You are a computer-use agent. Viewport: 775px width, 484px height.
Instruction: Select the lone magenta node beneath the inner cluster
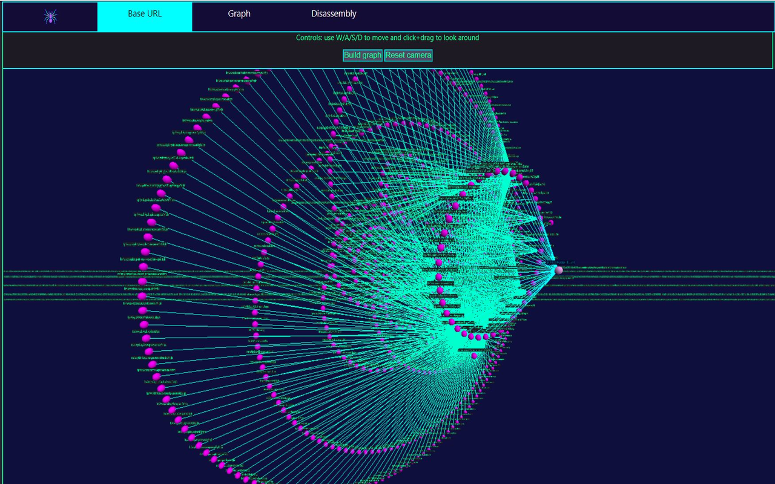coord(474,356)
